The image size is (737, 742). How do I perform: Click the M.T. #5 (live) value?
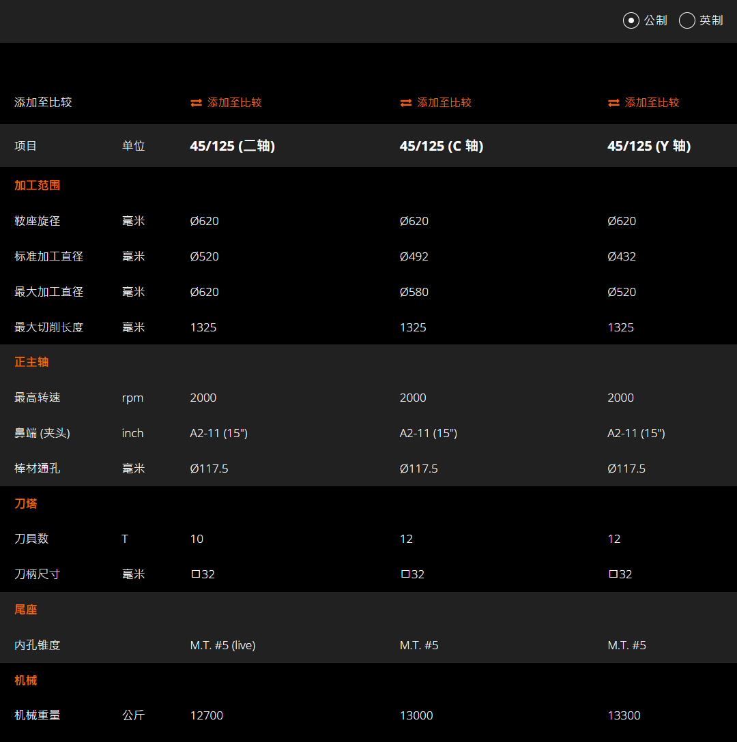click(x=222, y=645)
